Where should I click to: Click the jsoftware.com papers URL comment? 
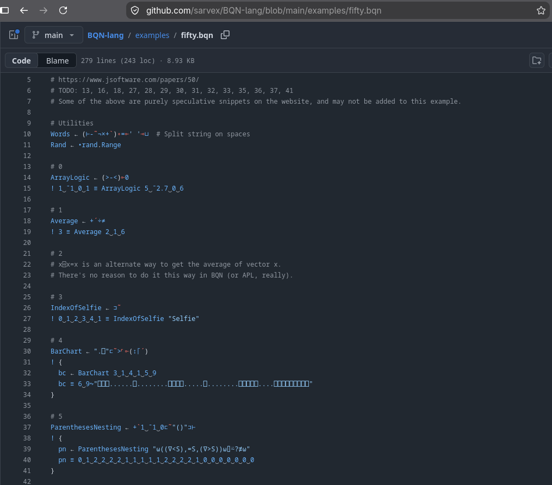[125, 80]
